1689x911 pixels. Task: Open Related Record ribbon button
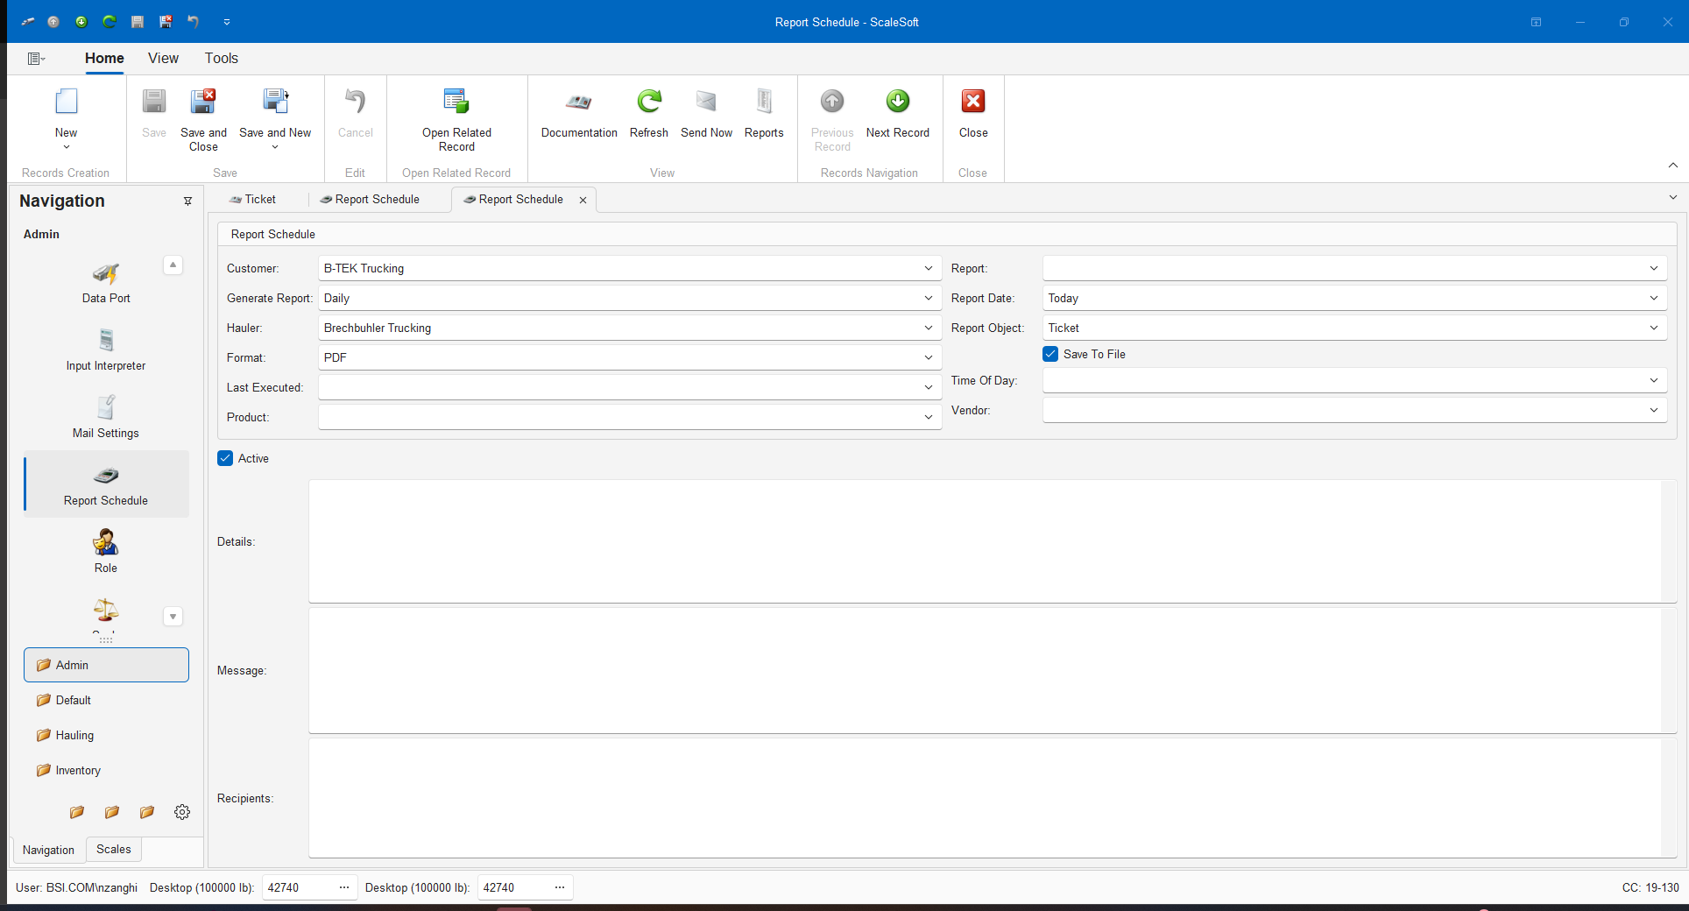pos(456,119)
